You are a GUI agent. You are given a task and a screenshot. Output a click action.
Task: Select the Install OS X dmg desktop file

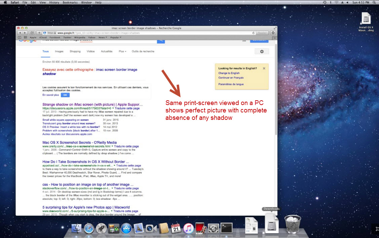366,22
